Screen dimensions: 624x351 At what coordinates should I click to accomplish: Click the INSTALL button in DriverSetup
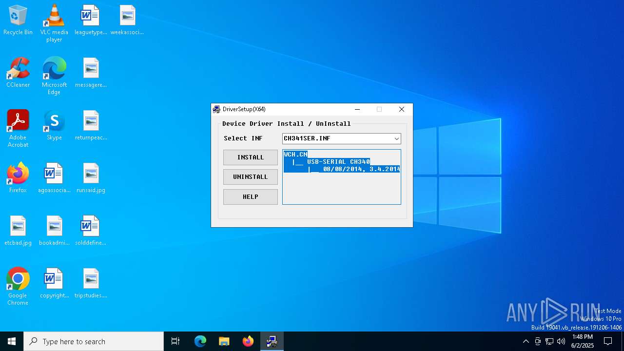(251, 157)
